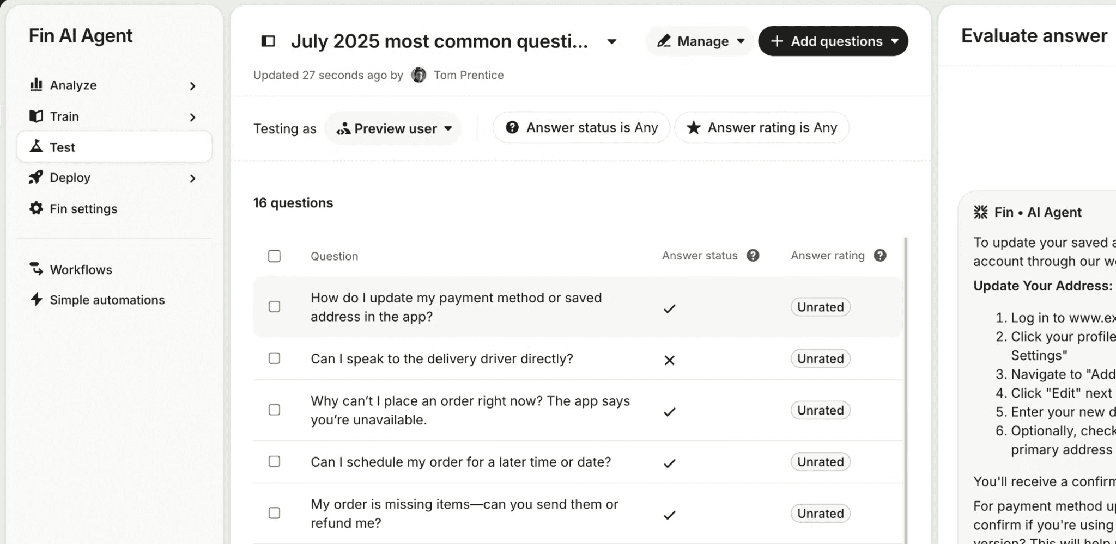Image resolution: width=1116 pixels, height=544 pixels.
Task: Click the star icon in Answer rating filter
Action: tap(693, 128)
